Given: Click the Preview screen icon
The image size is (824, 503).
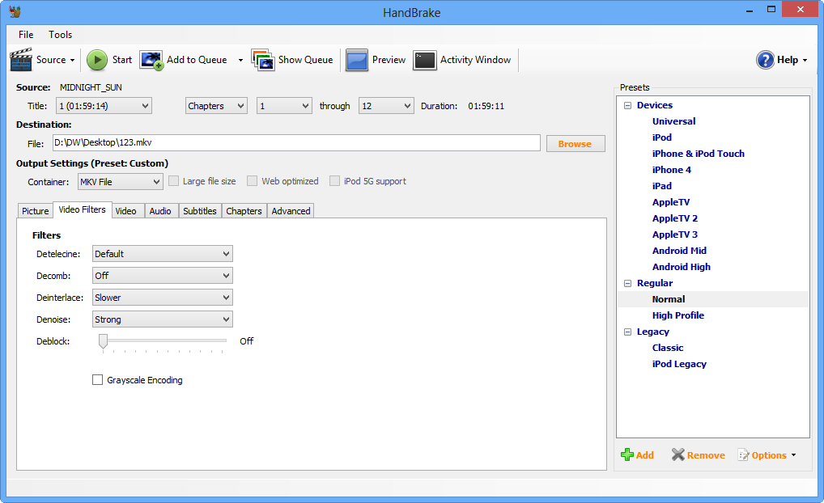Looking at the screenshot, I should (x=357, y=60).
